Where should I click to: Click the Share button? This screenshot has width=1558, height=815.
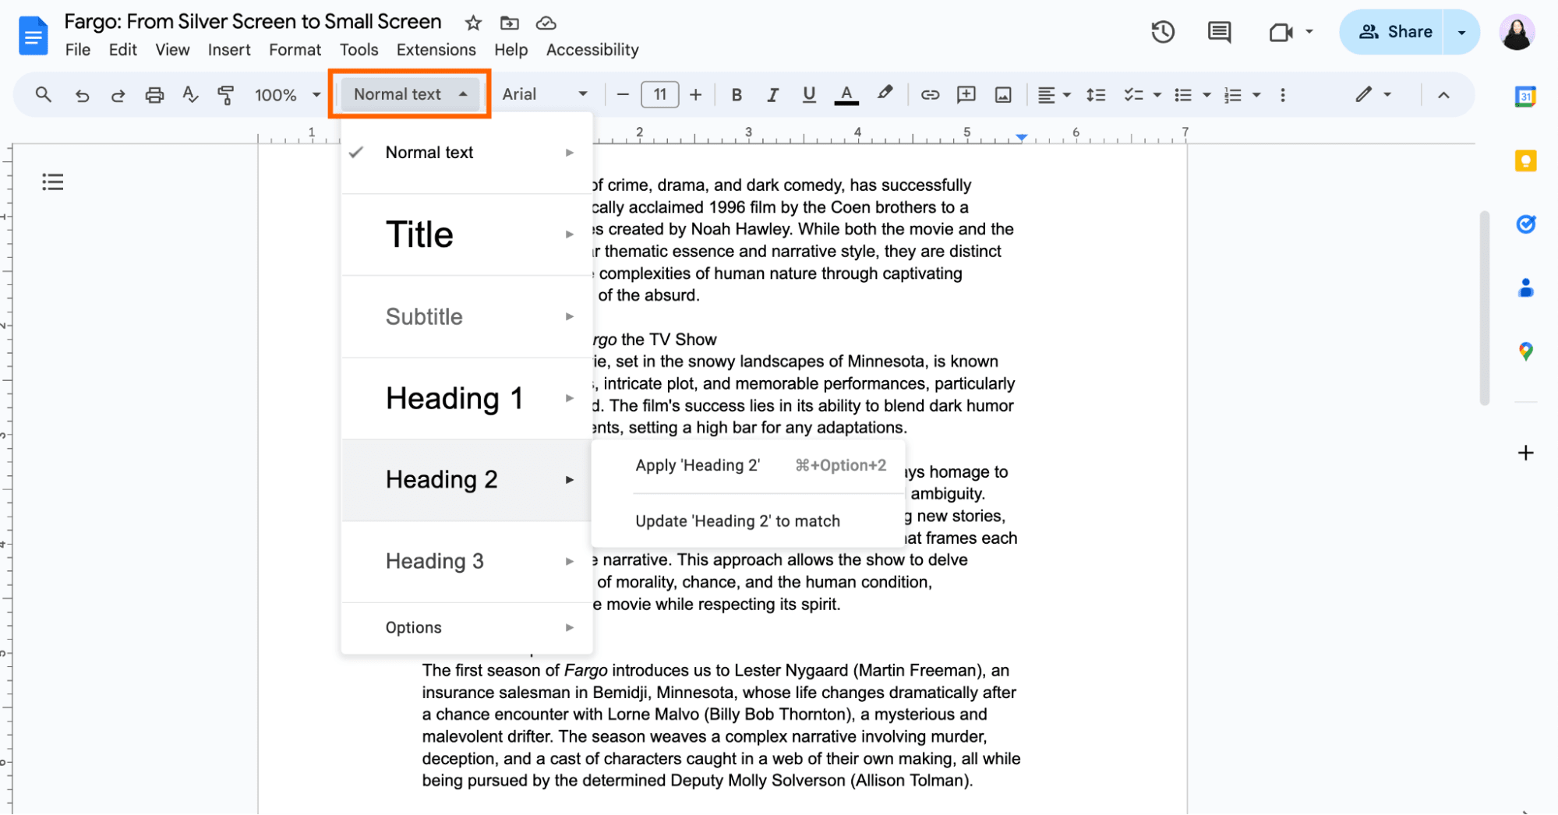point(1394,32)
